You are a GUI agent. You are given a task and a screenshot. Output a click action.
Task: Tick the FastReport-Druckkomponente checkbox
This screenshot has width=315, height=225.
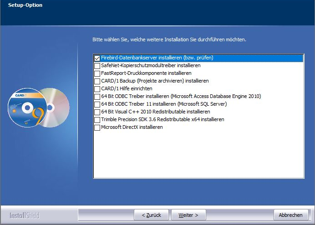97,73
